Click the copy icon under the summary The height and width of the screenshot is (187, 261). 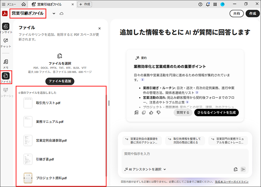coord(143,113)
